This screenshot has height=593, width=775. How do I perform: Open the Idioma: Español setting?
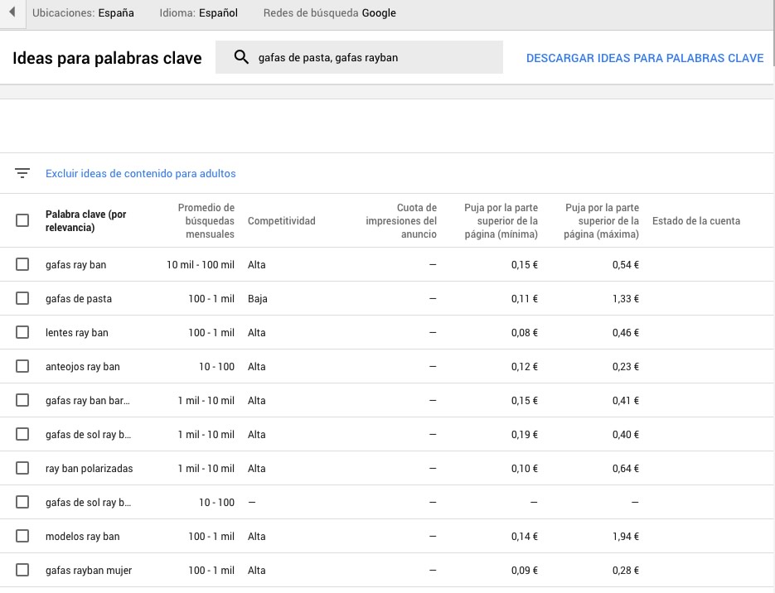point(198,13)
